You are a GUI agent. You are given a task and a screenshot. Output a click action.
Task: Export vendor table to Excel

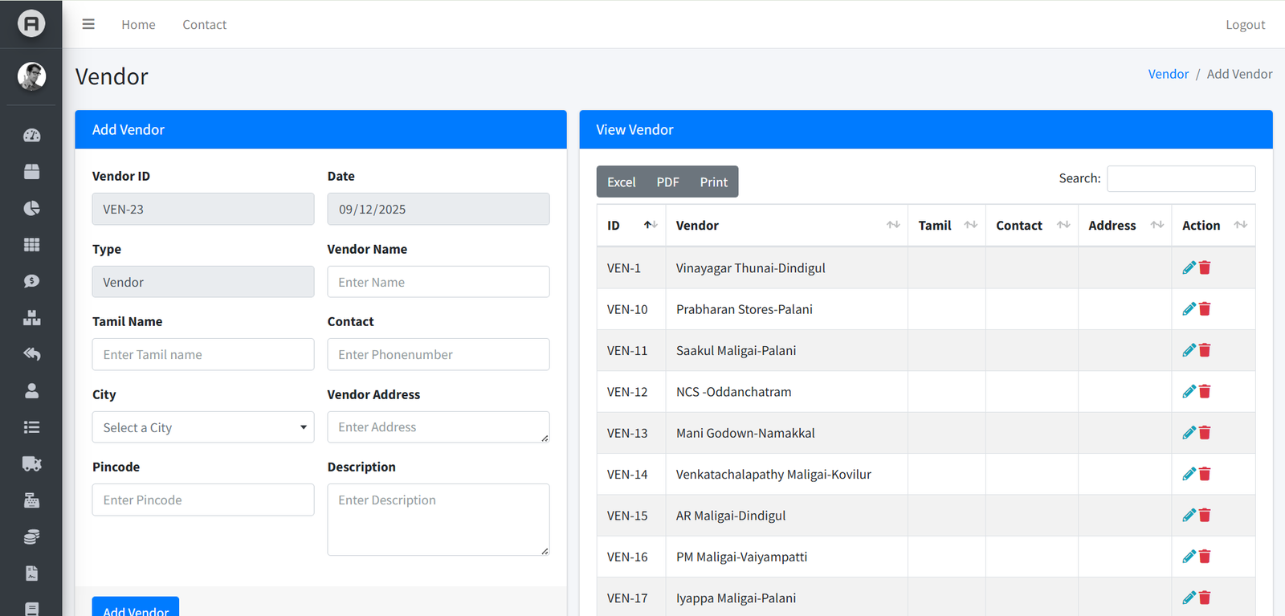tap(621, 182)
